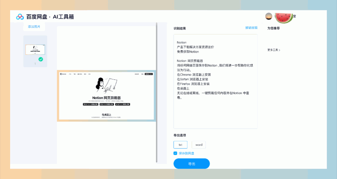This screenshot has width=337, height=179.
Task: Choose the word export format
Action: [198, 145]
